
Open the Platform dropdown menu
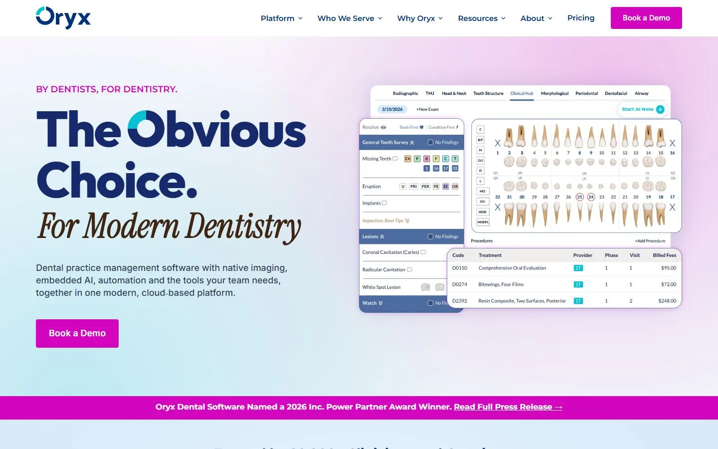(282, 18)
